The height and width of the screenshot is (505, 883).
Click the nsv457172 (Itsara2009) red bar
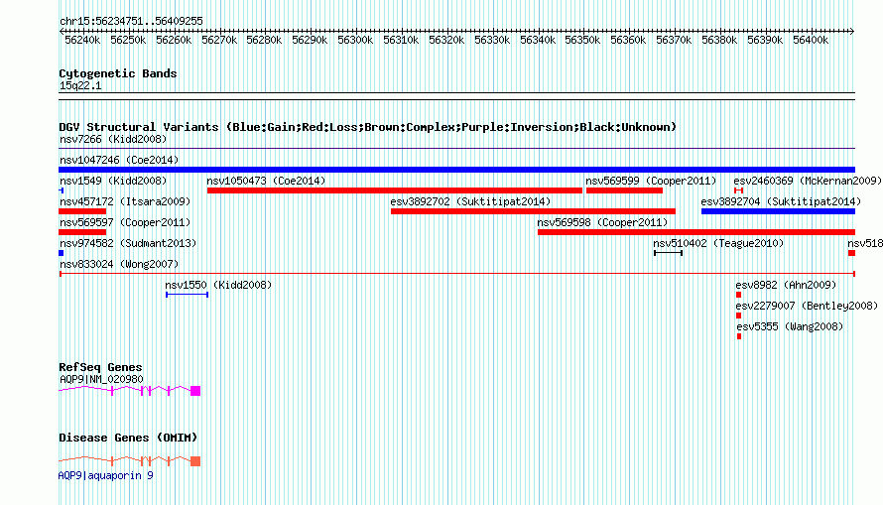pos(82,211)
